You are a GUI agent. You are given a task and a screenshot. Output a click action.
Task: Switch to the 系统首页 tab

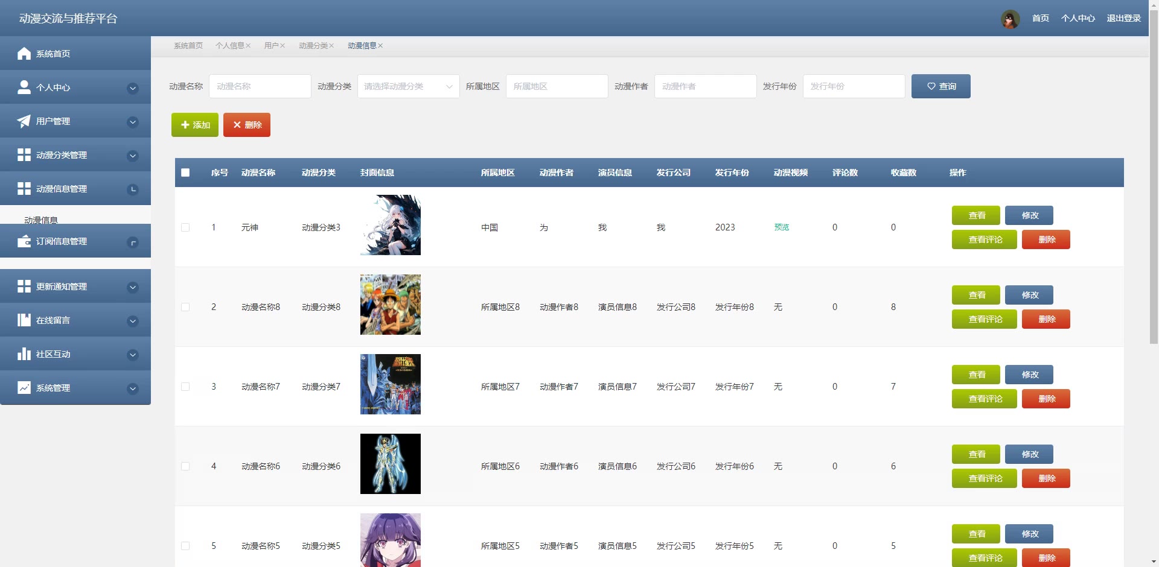click(188, 46)
